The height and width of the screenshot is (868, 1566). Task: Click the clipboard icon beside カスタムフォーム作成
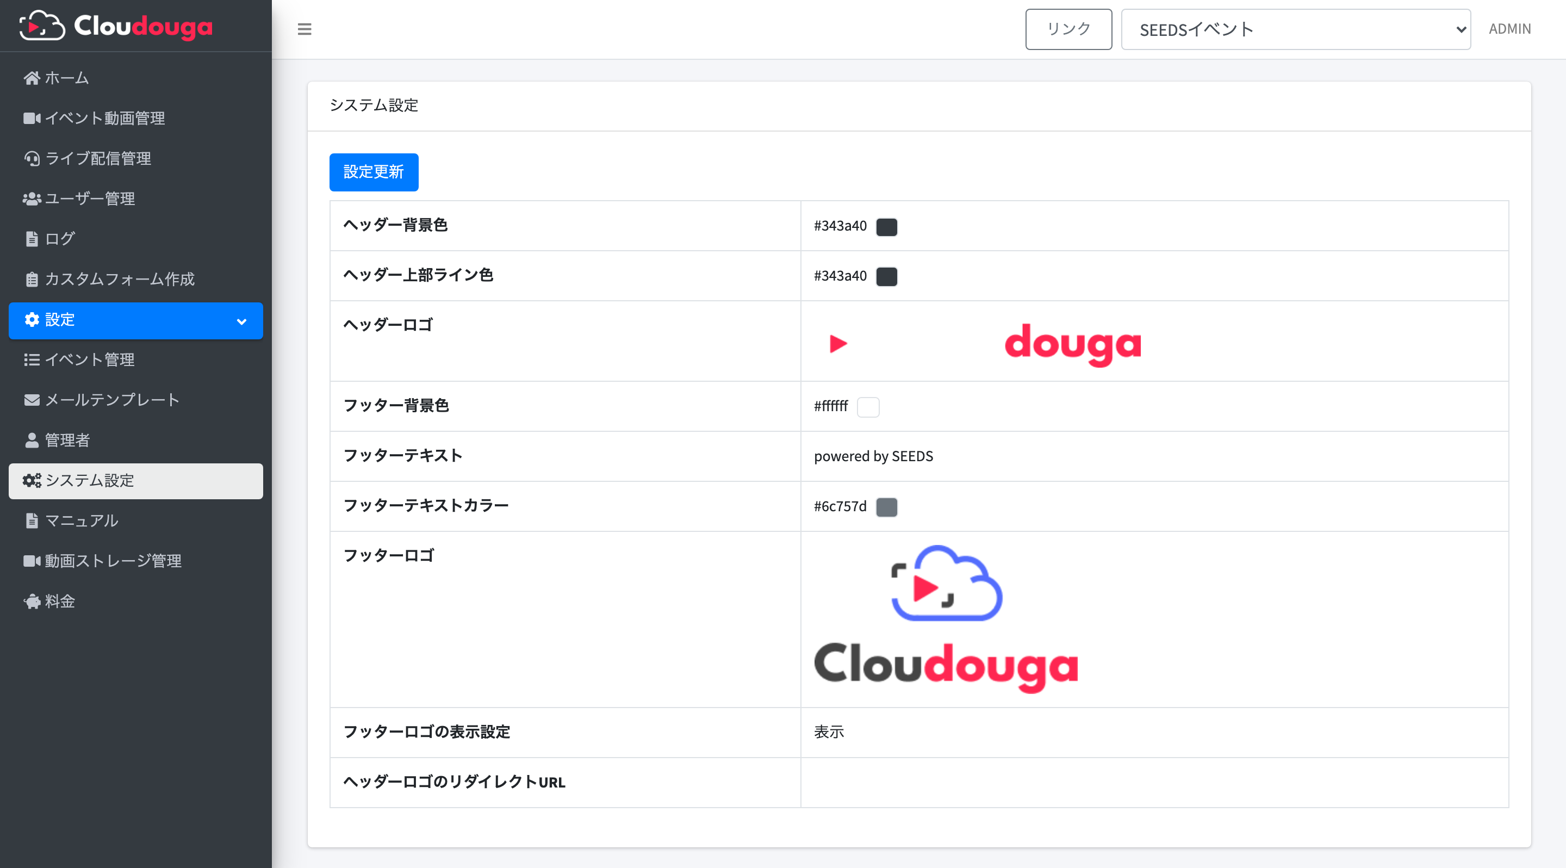point(32,279)
